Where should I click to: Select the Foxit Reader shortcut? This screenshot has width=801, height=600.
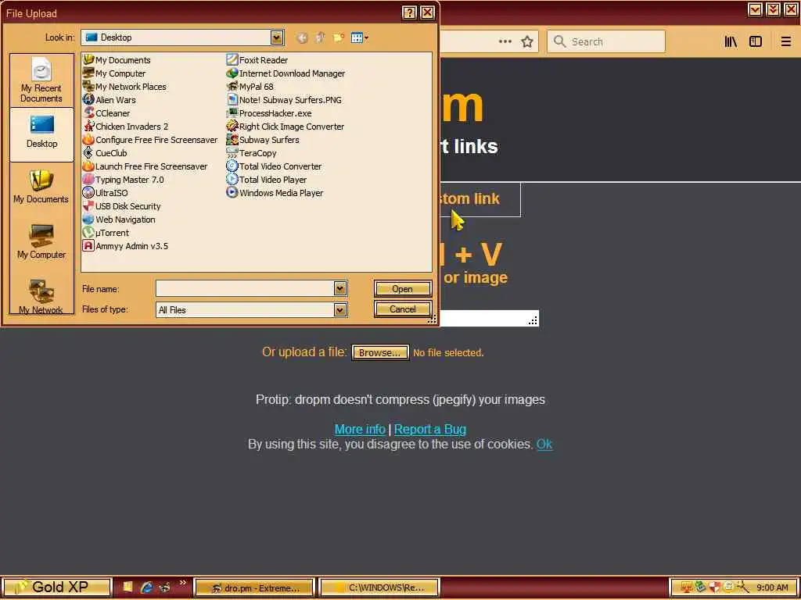pyautogui.click(x=257, y=60)
